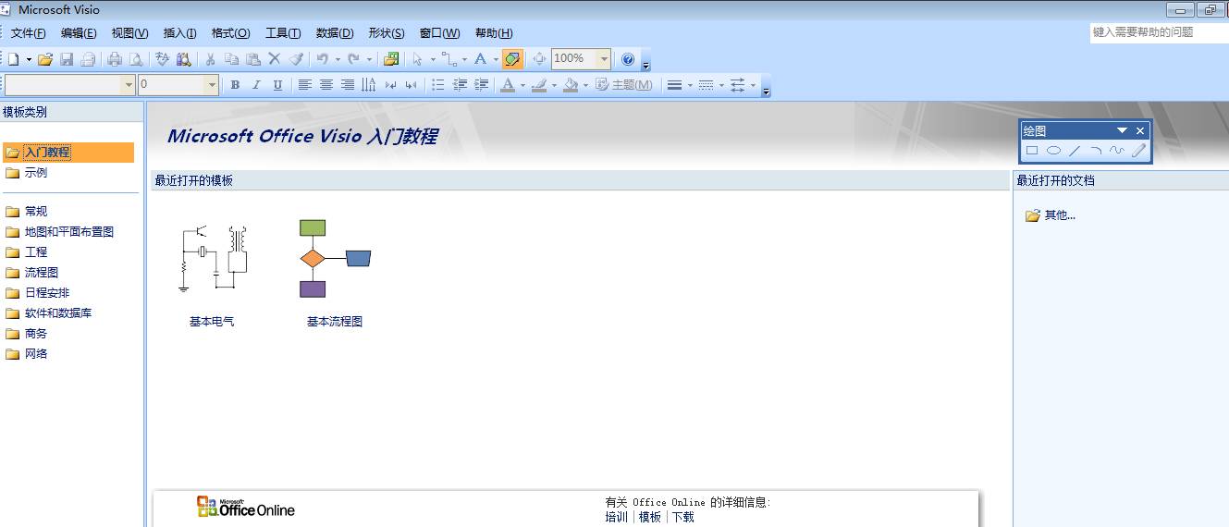The width and height of the screenshot is (1229, 527).
Task: Open the font size combo box
Action: (x=178, y=85)
